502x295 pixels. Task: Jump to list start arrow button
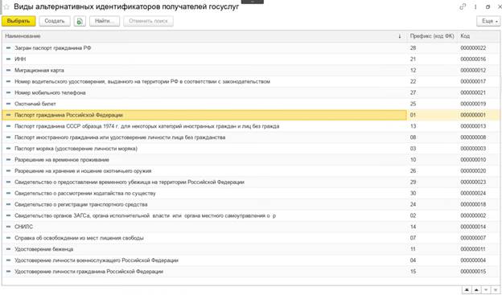[x=467, y=290]
